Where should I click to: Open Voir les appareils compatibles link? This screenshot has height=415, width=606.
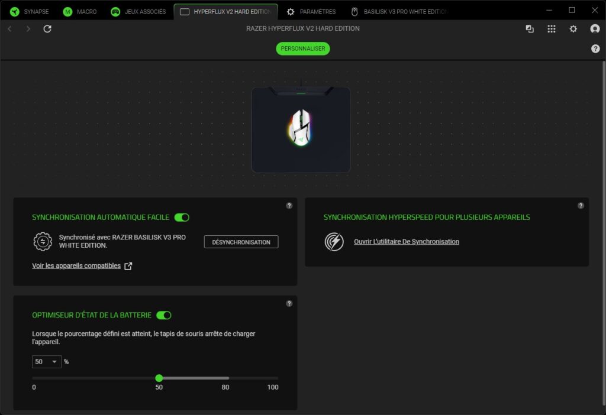pos(76,265)
